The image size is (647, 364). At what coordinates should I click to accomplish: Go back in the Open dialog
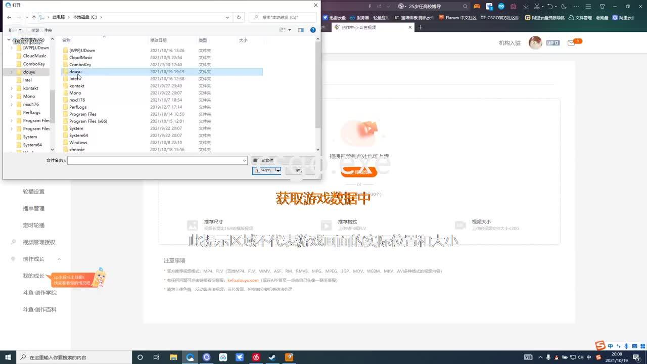click(9, 17)
